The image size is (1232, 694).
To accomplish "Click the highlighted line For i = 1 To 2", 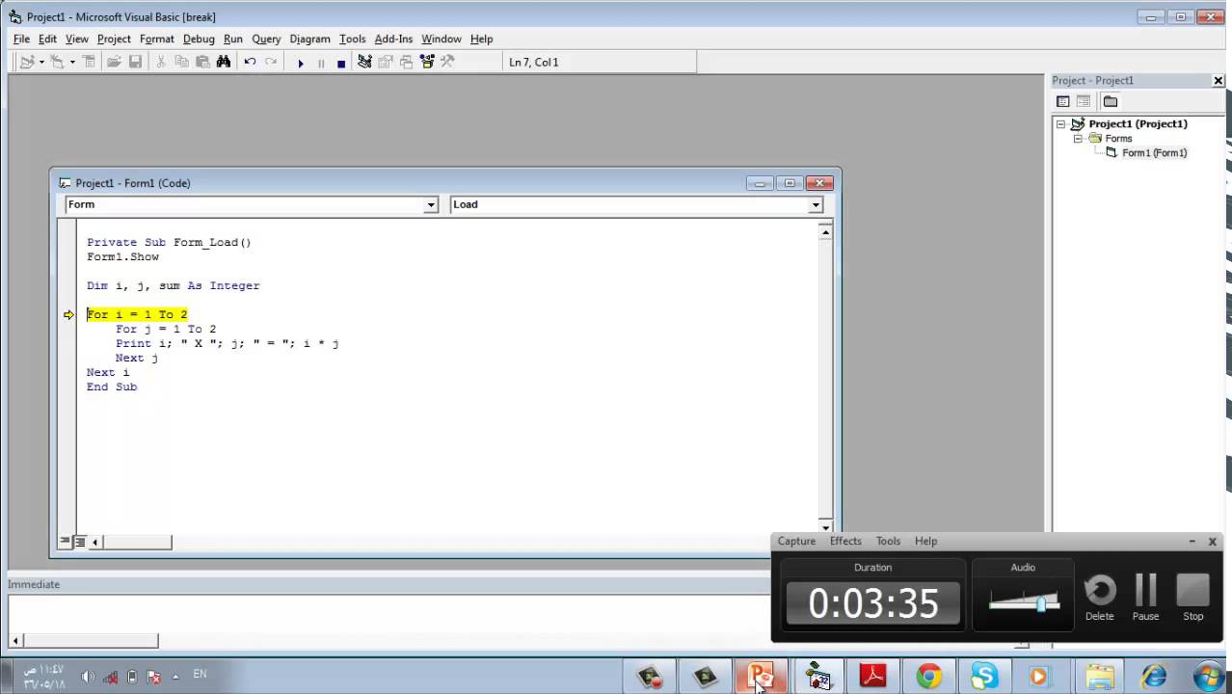I will coord(137,314).
